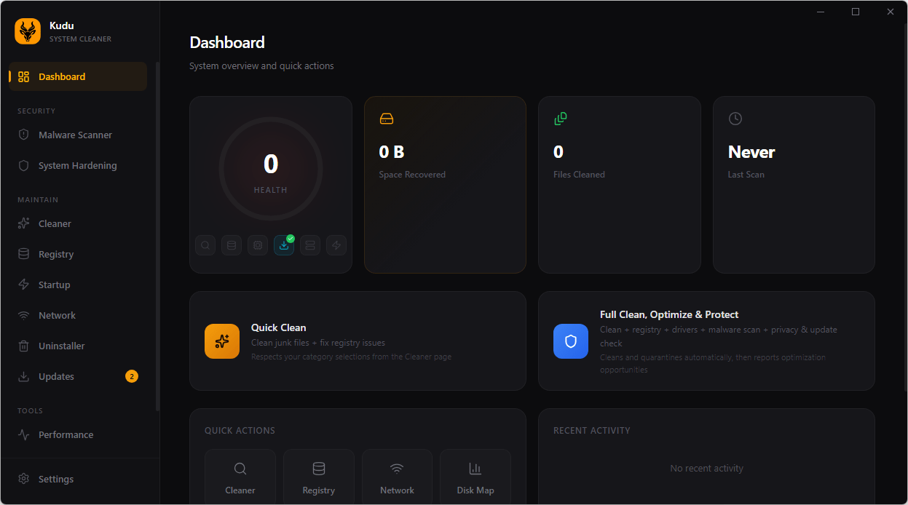Image resolution: width=908 pixels, height=505 pixels.
Task: Click the orange Quick Clean sparkle icon
Action: tap(222, 341)
